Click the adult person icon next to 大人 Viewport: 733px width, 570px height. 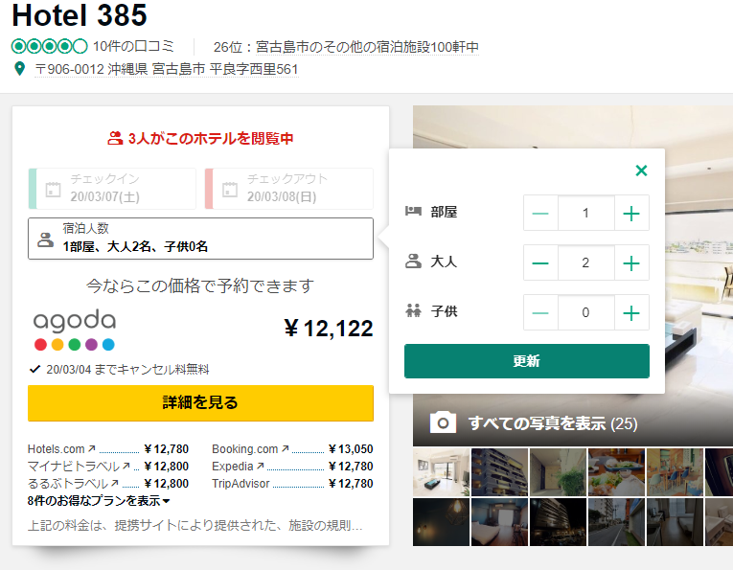tap(413, 262)
